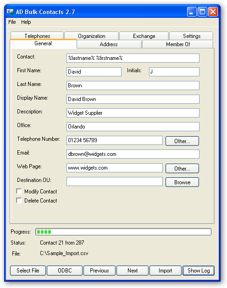
Task: Click Other button beside Web Page
Action: click(x=182, y=168)
